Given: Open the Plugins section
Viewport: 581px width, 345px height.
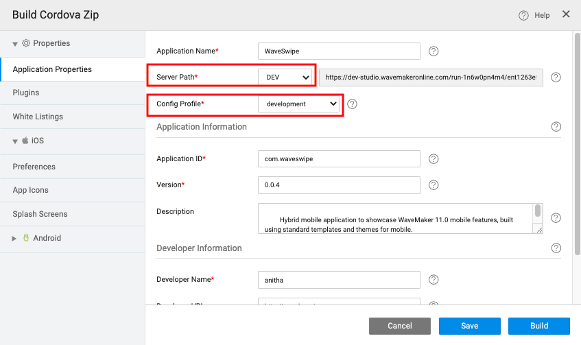Looking at the screenshot, I should [26, 93].
